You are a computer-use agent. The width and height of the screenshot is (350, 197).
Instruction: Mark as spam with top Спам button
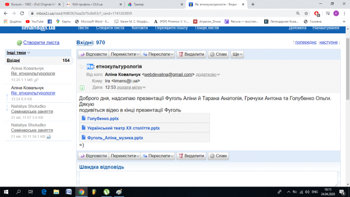(218, 54)
